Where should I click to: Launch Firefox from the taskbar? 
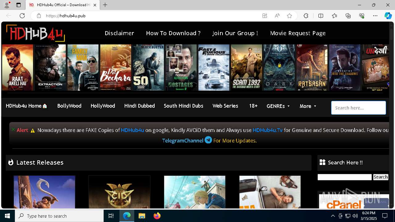pyautogui.click(x=157, y=216)
